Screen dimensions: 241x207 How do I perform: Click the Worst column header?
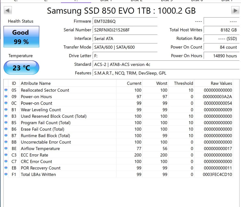[155, 83]
